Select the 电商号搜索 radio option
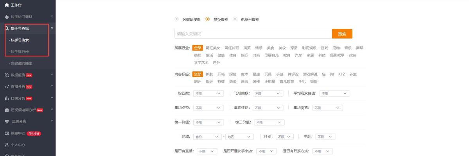The image size is (469, 156). pos(235,19)
